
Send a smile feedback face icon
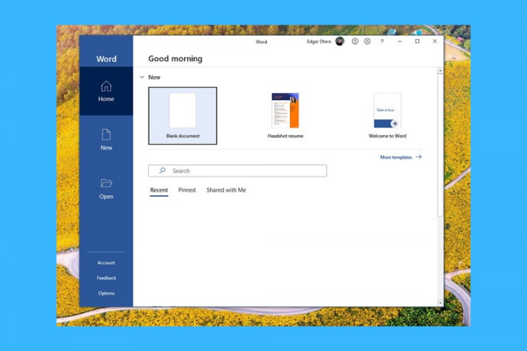click(355, 41)
